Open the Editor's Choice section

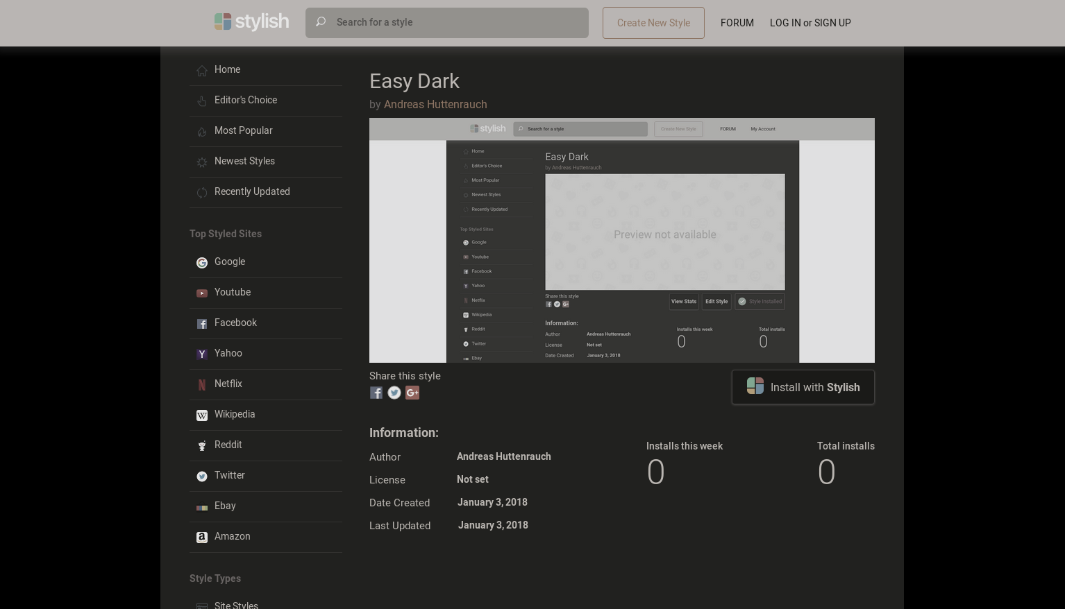point(245,100)
